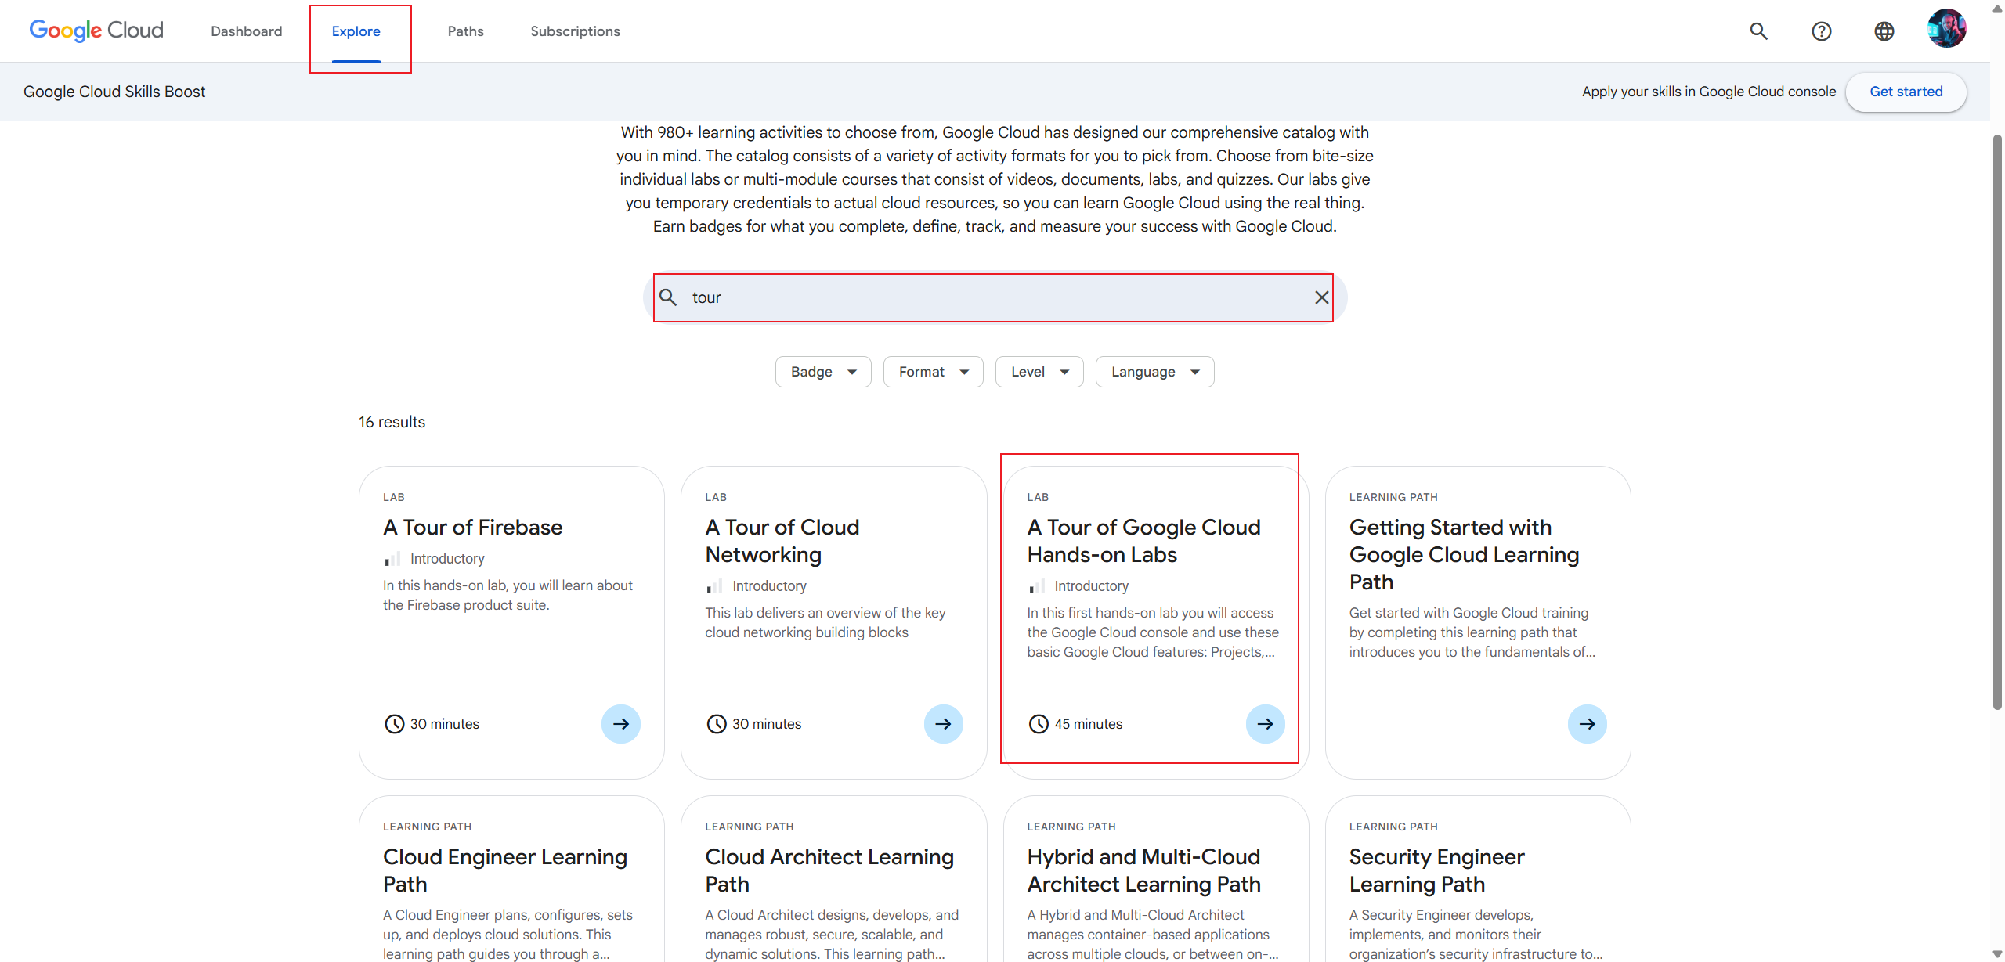Open the user profile avatar
The width and height of the screenshot is (2005, 962).
1947,29
